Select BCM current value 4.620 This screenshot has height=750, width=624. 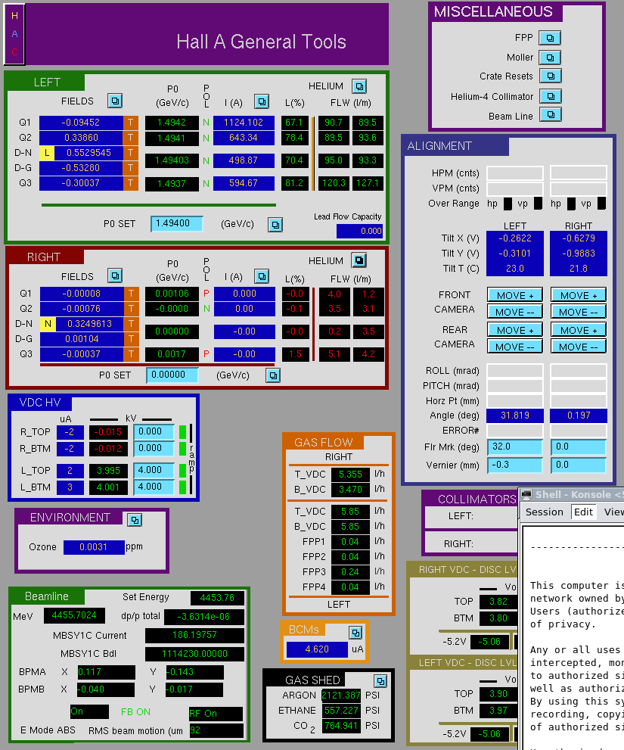(317, 649)
